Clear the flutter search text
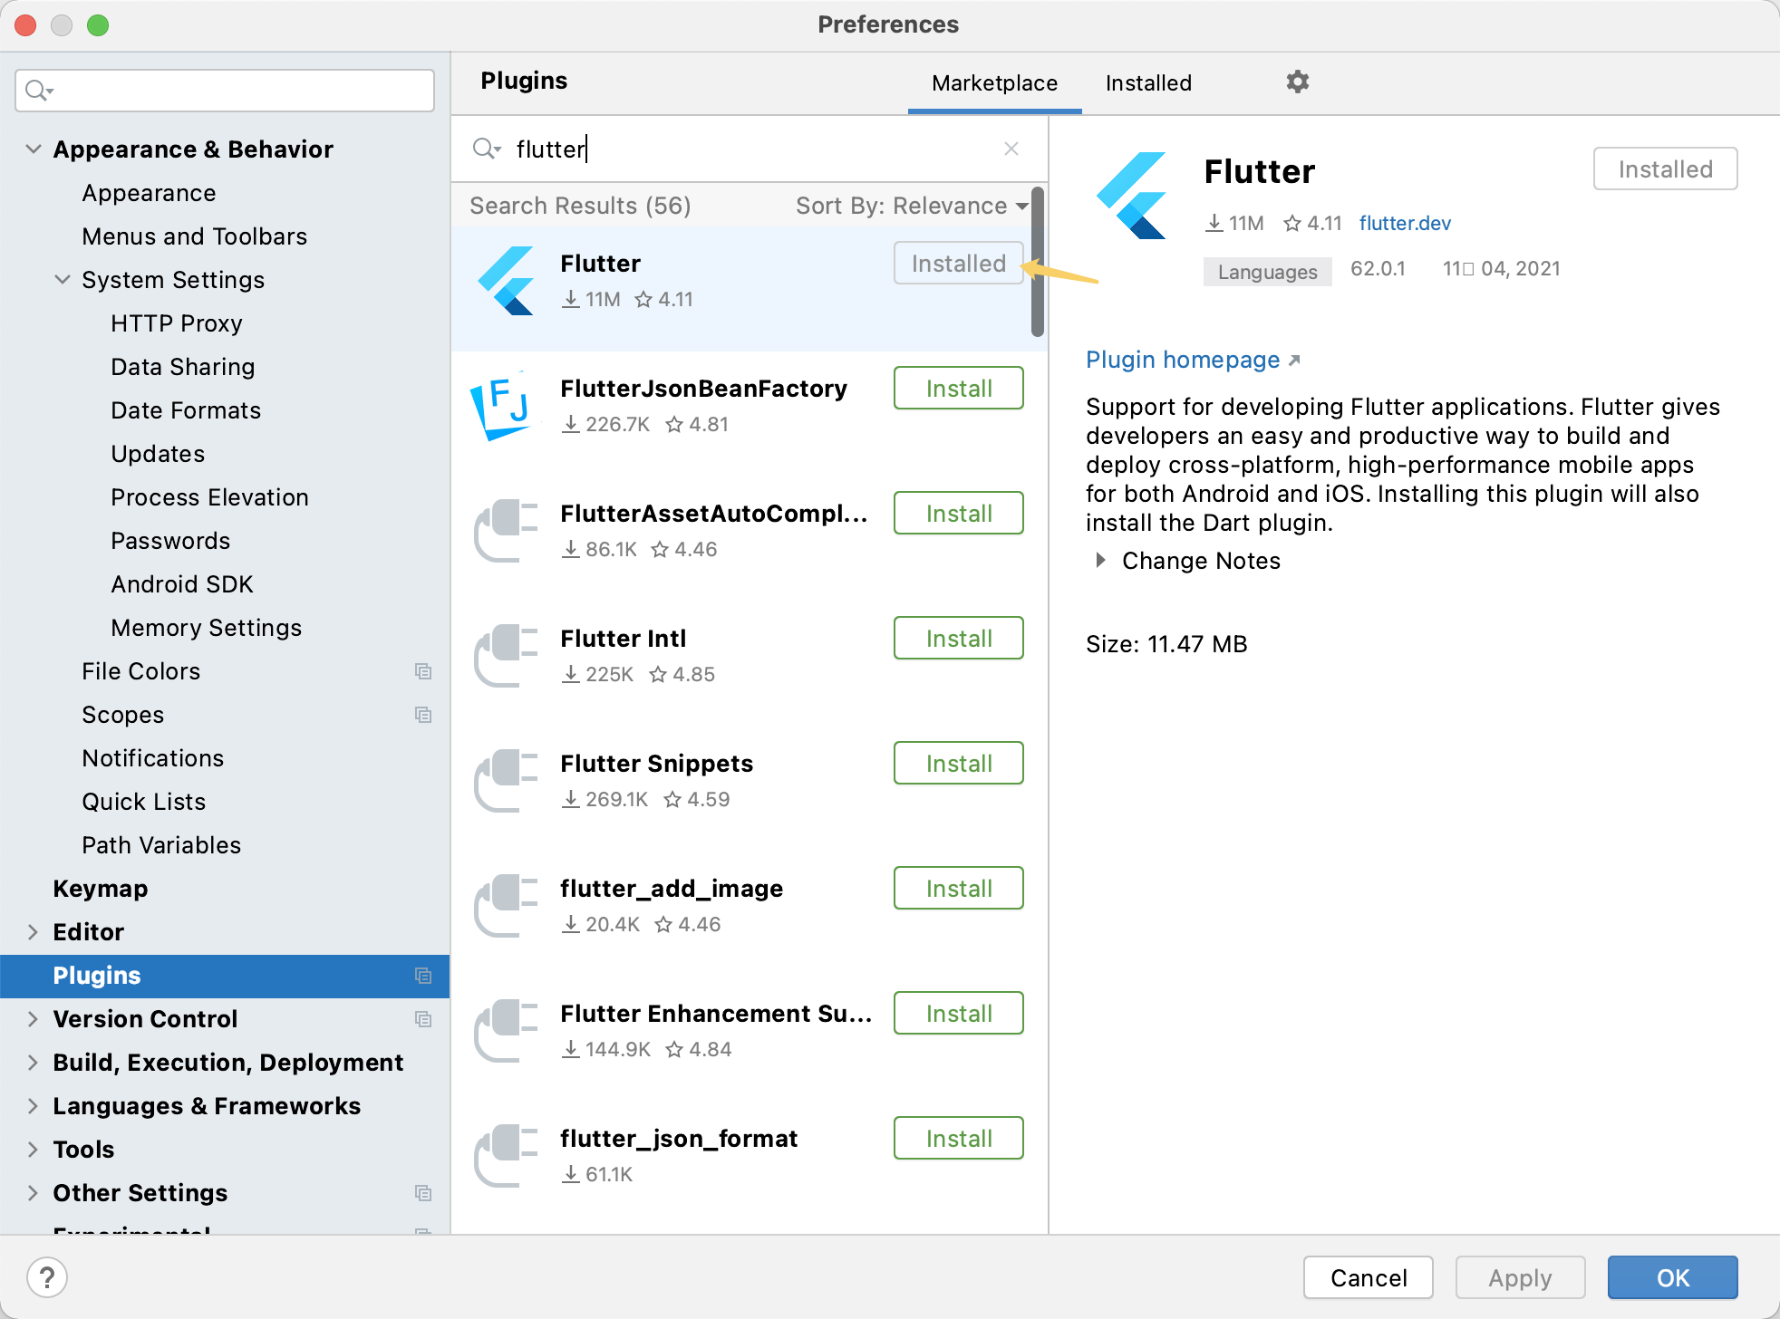 [x=1011, y=149]
